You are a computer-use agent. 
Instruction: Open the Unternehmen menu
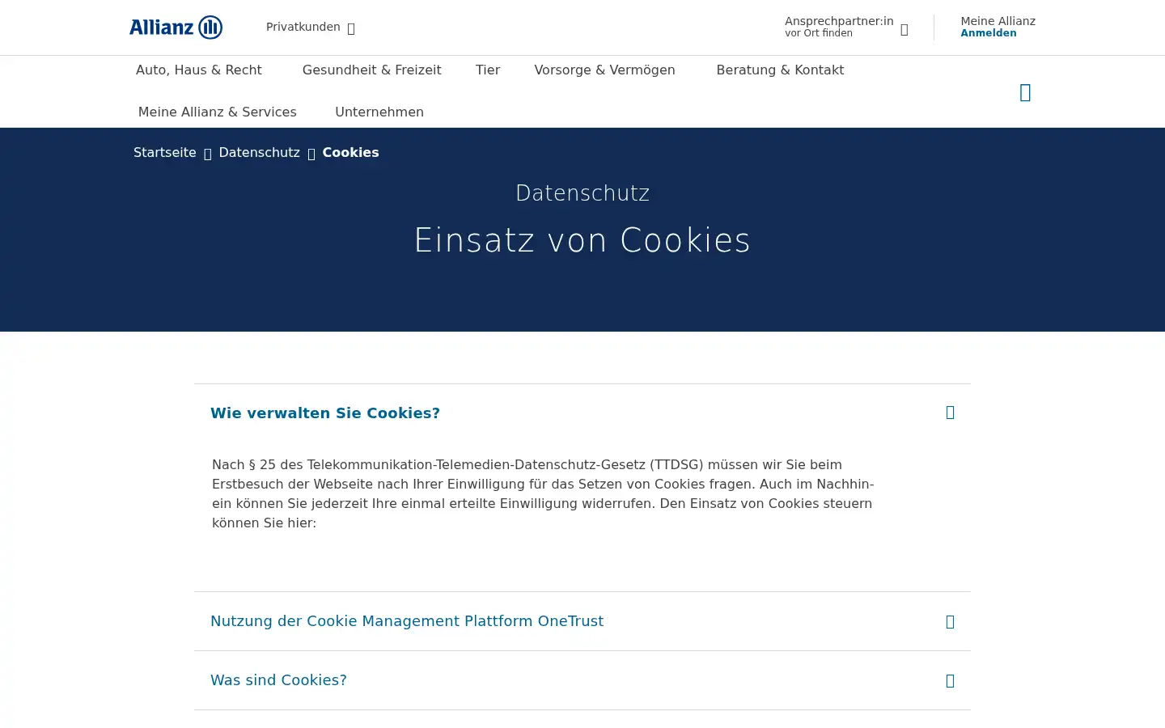point(379,112)
